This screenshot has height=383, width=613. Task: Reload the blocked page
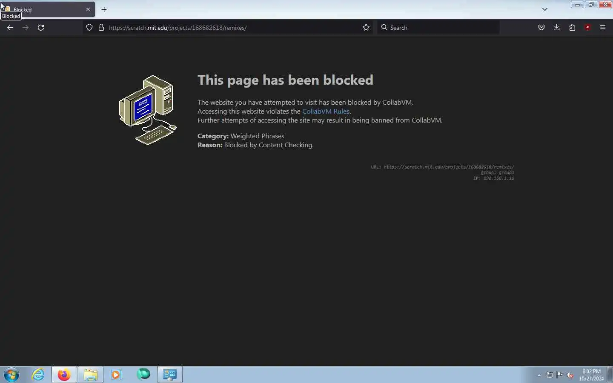[41, 28]
